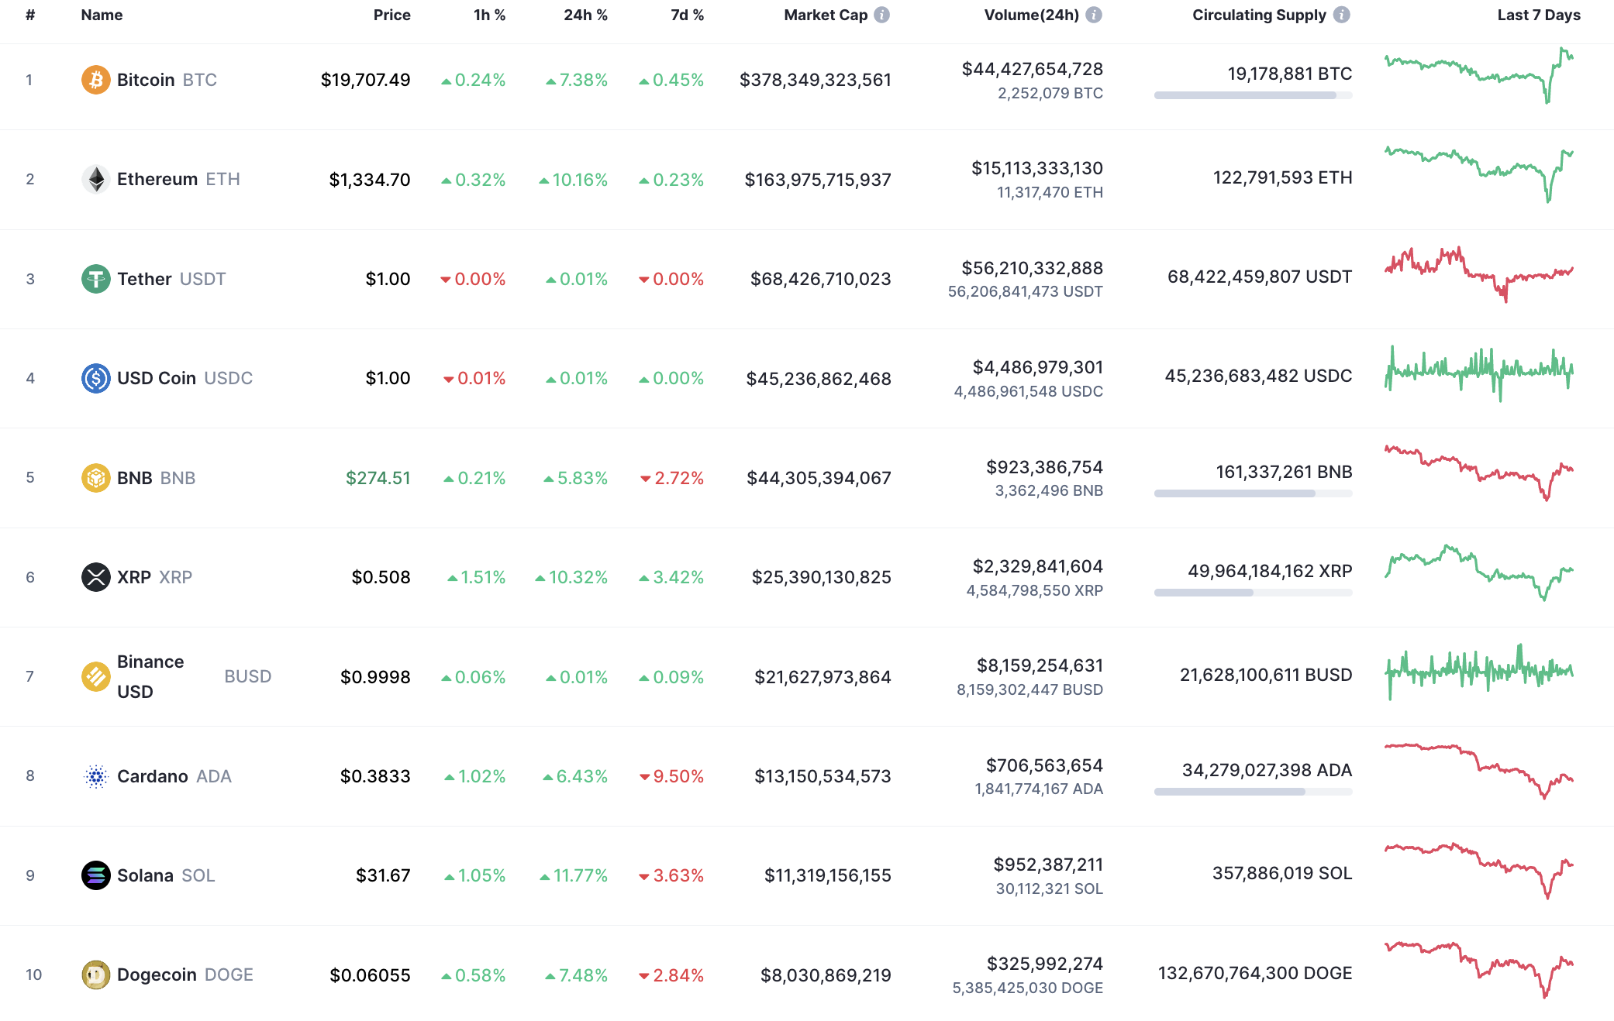The width and height of the screenshot is (1614, 1021).
Task: Sort by the 7d % column header
Action: (x=687, y=15)
